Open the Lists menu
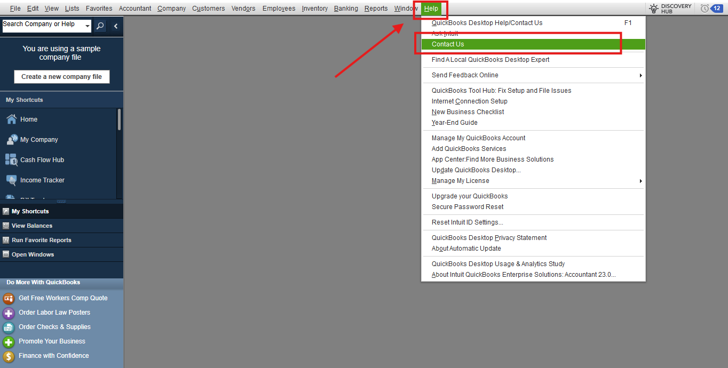This screenshot has height=368, width=728. click(72, 9)
